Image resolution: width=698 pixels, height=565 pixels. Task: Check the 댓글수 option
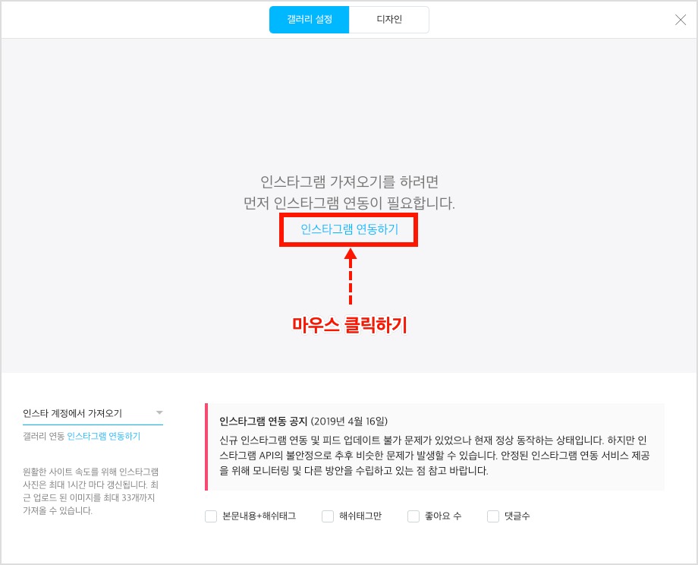pos(493,516)
